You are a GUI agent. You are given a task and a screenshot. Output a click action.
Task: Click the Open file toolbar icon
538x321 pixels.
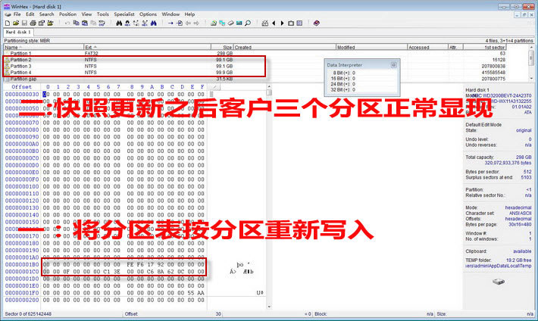(x=16, y=23)
